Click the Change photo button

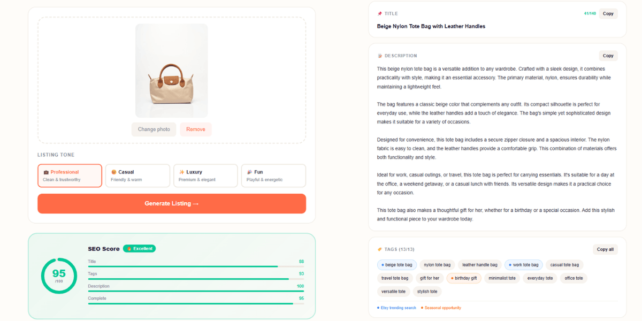154,129
